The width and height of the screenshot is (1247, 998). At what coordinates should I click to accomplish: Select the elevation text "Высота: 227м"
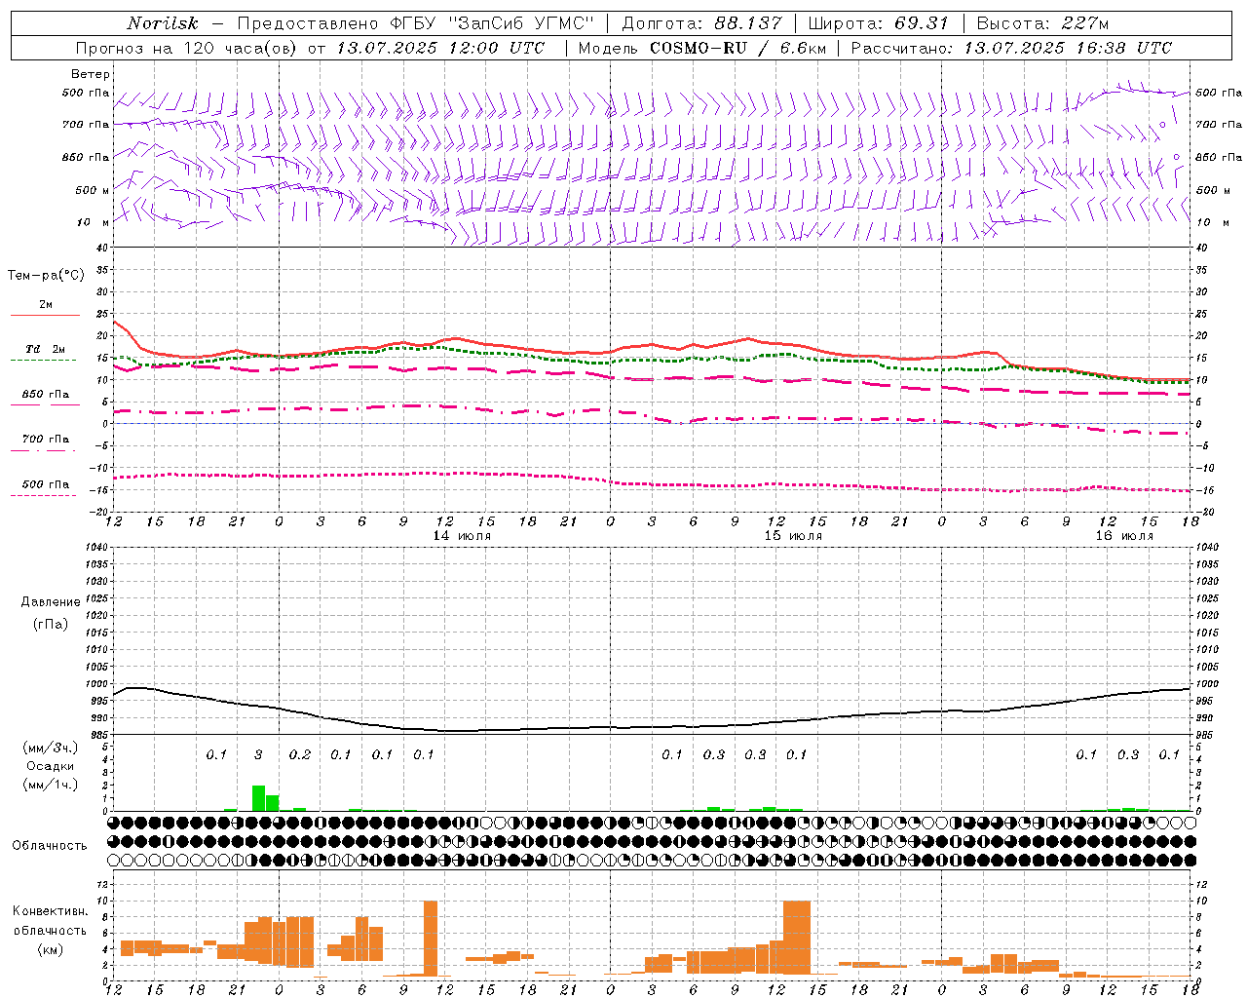pyautogui.click(x=1042, y=23)
